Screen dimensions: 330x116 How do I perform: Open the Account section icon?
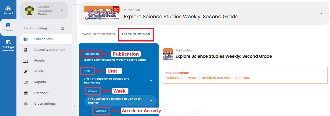coord(8,8)
